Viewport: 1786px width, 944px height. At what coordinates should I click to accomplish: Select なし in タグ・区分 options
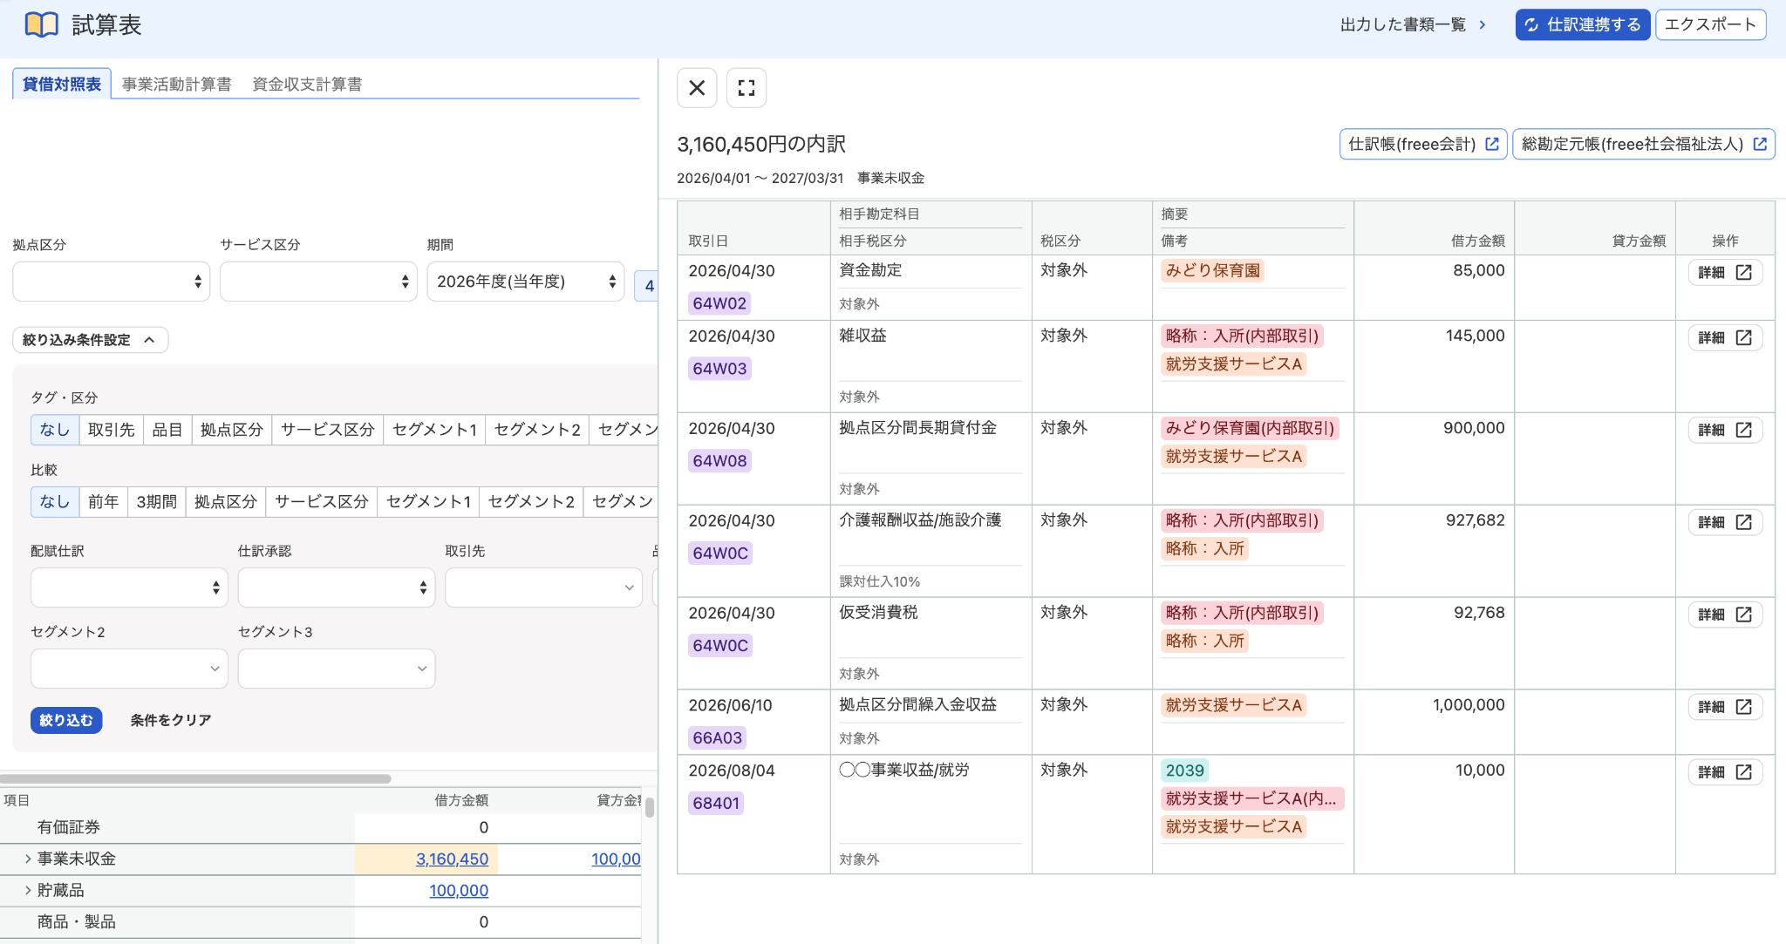[x=55, y=430]
